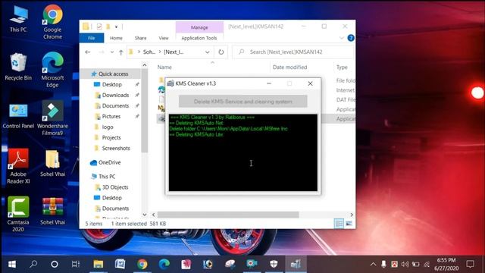
Task: Show hidden system tray icons
Action: 374,264
